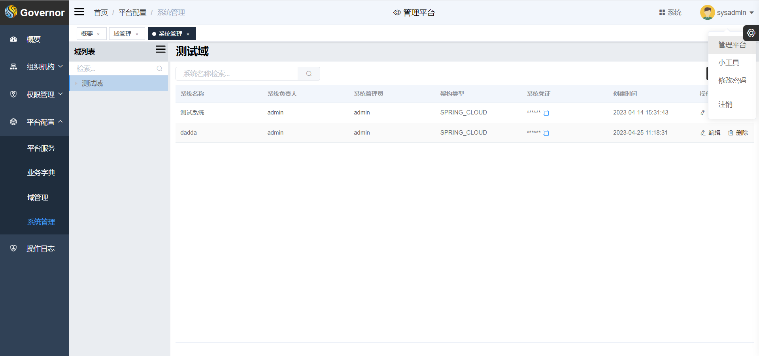
Task: Copy credential for 测试系统 row
Action: pyautogui.click(x=546, y=113)
